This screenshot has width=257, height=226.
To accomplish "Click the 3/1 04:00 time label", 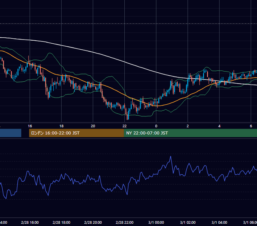I will pos(219,222).
